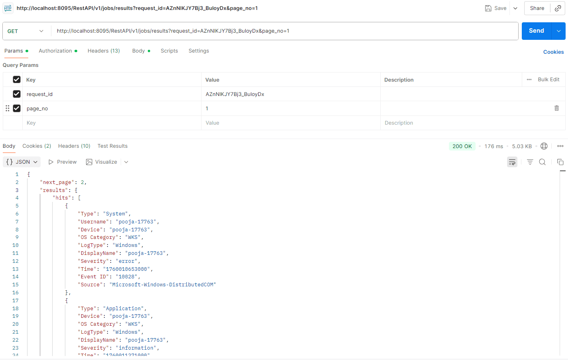The height and width of the screenshot is (360, 568).
Task: Click the "Event ID": "10028" line
Action: pos(109,277)
